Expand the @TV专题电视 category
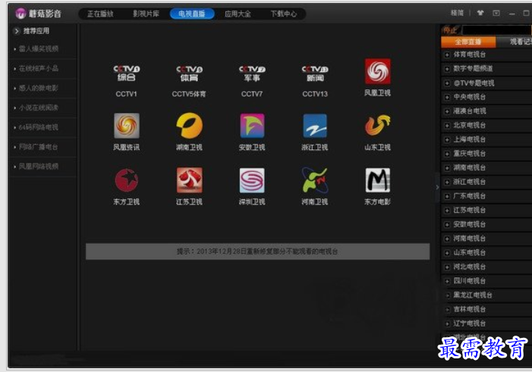532x372 pixels. coord(447,83)
